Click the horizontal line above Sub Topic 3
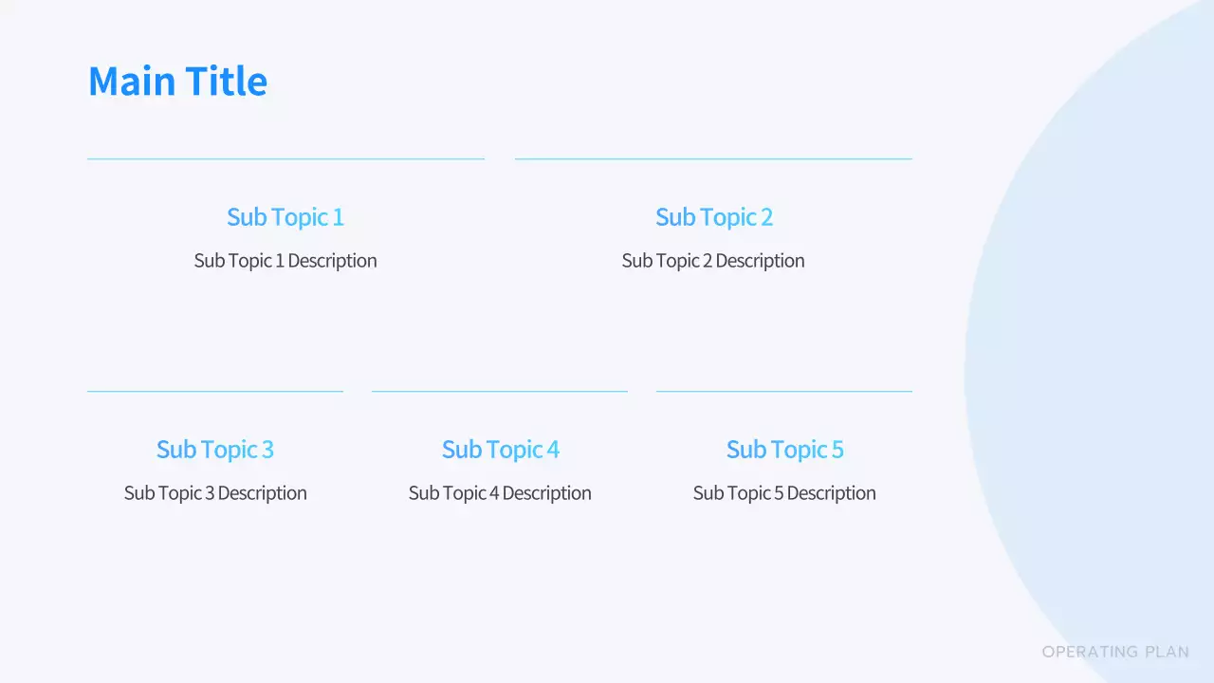Screen dimensions: 1214x683 coord(215,391)
